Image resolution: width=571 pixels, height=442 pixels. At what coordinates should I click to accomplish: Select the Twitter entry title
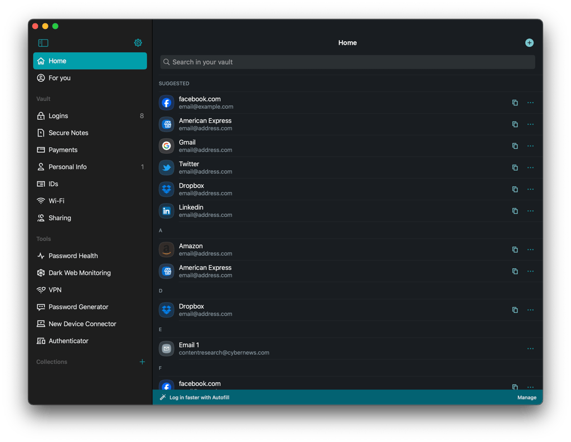[x=189, y=164]
